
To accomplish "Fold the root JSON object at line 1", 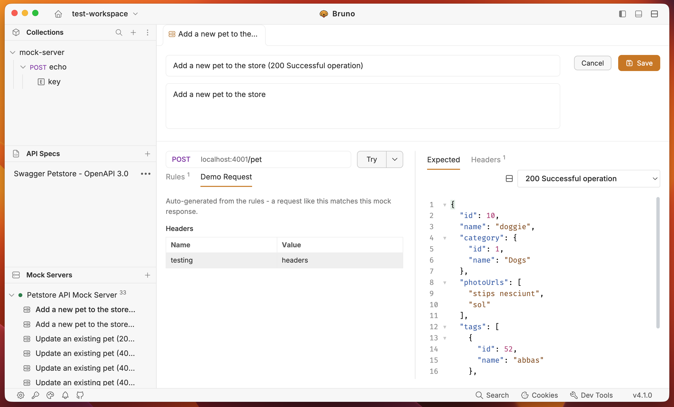I will coord(445,205).
